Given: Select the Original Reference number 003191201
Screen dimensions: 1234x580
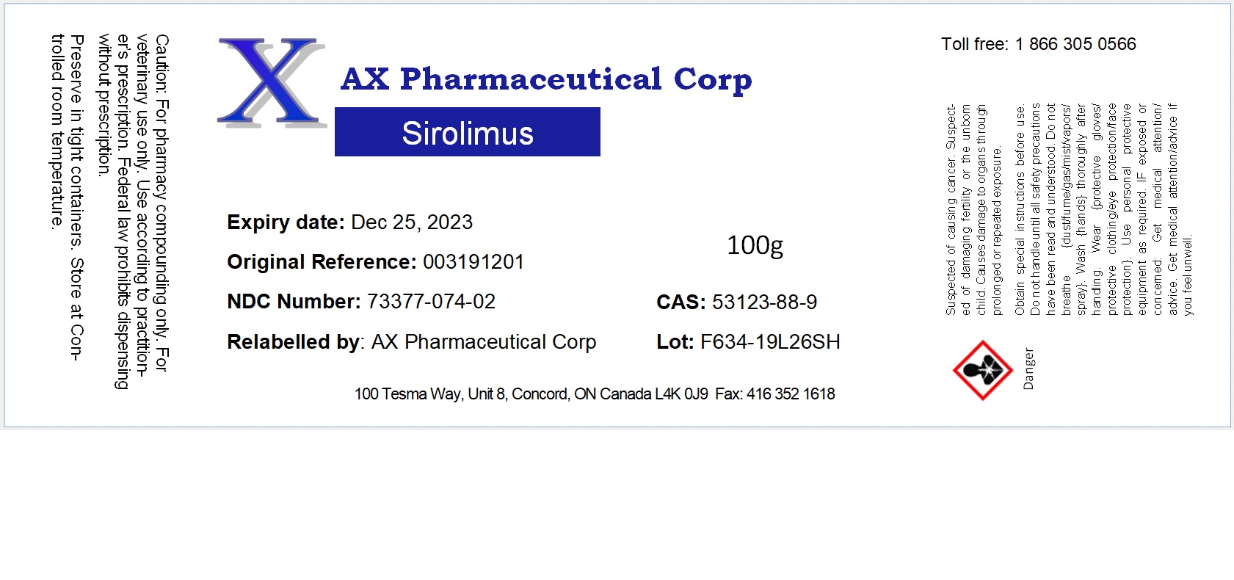Looking at the screenshot, I should pyautogui.click(x=473, y=262).
